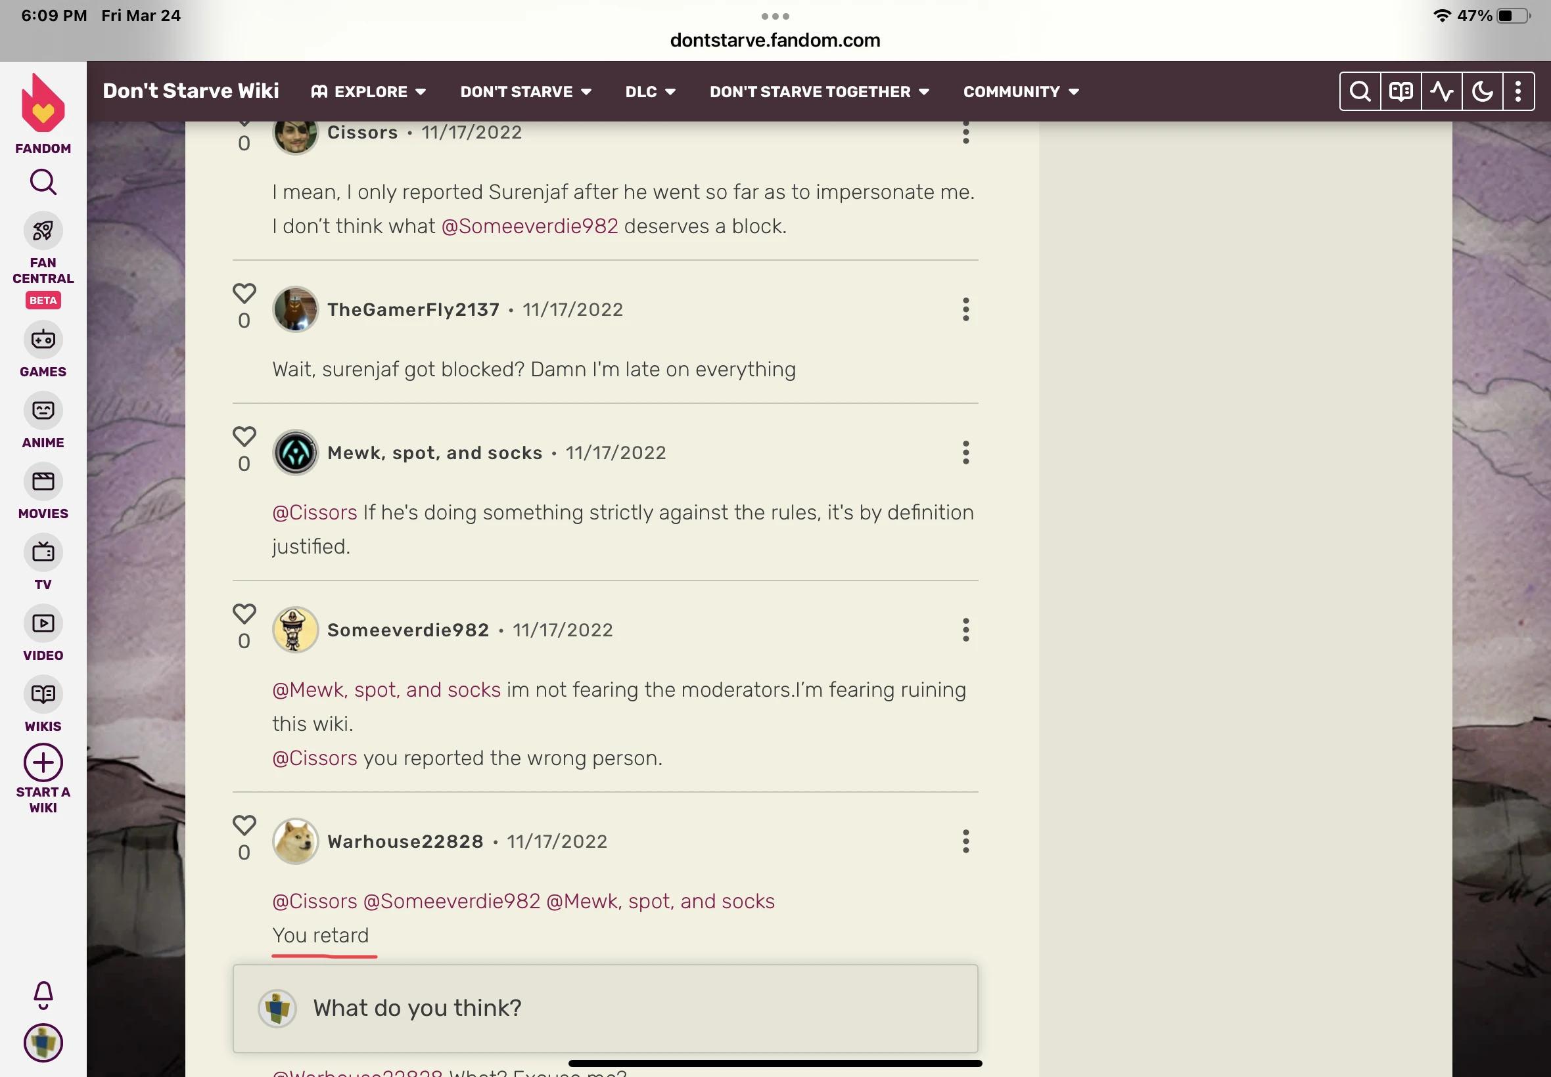Screen dimensions: 1551x1077
Task: Like Warhouse22828's comment heart
Action: [244, 825]
